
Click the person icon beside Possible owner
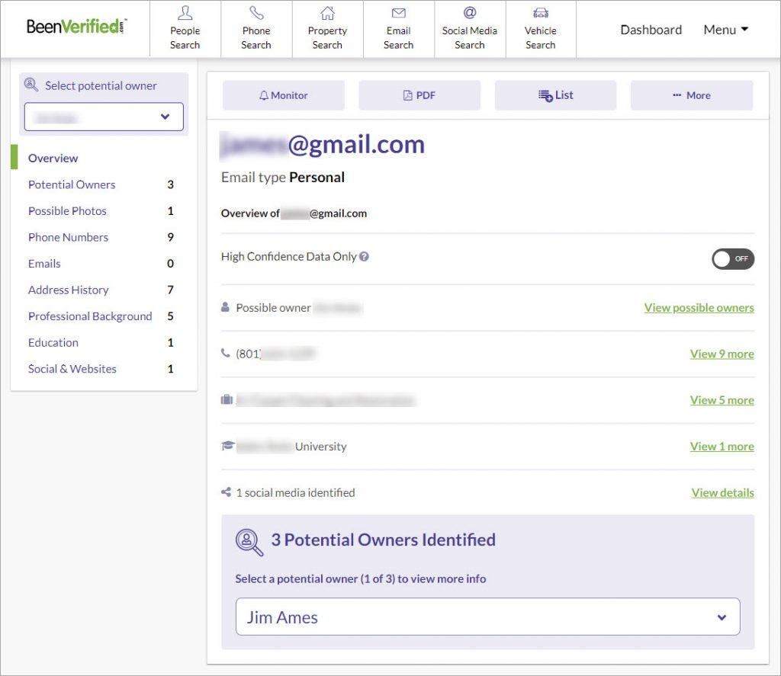pyautogui.click(x=225, y=307)
